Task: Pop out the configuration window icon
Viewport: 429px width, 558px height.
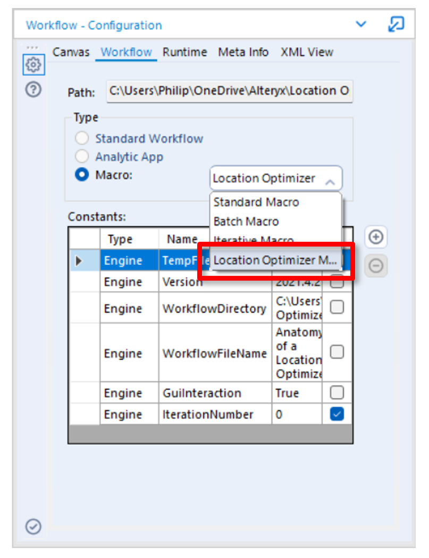Action: coord(396,24)
